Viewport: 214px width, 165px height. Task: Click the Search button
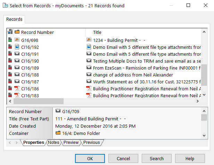[x=157, y=158]
